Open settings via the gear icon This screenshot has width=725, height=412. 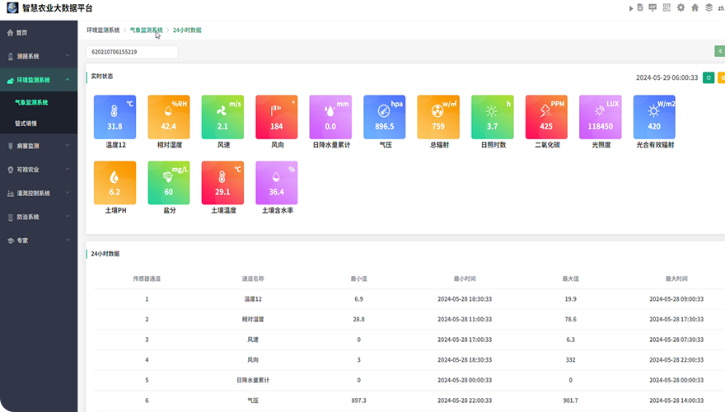coord(681,7)
